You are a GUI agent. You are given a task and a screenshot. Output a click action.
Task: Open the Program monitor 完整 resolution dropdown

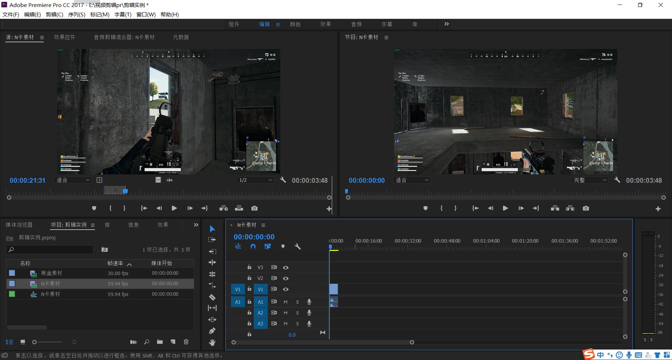point(590,180)
